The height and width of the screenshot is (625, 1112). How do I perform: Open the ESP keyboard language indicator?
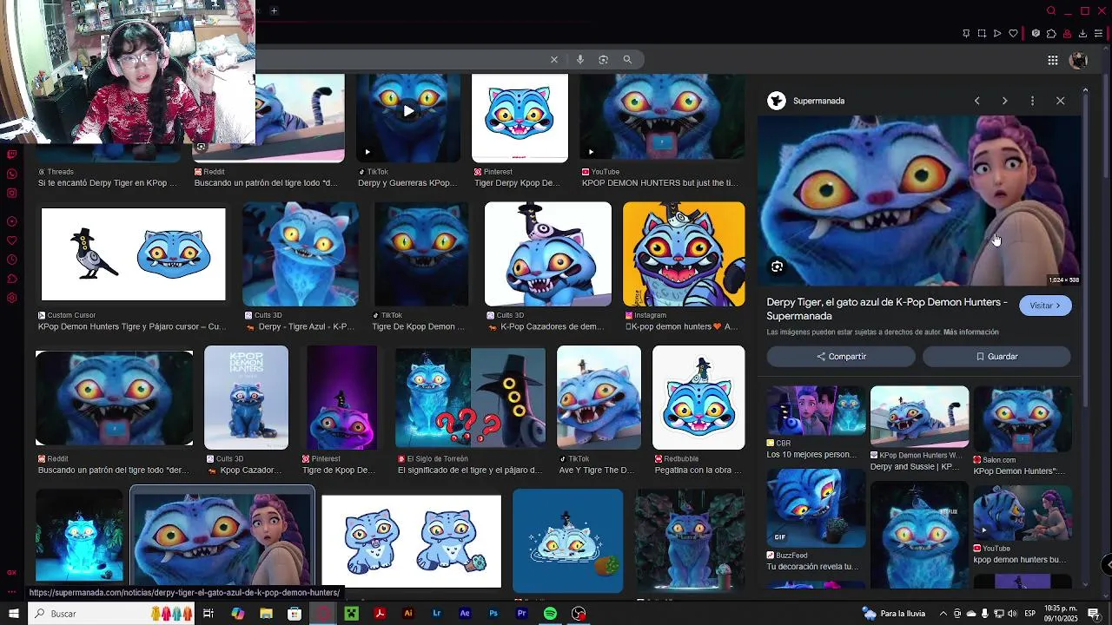point(1029,614)
